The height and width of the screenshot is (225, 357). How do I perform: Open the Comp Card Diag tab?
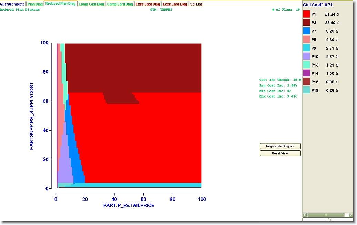click(x=120, y=4)
